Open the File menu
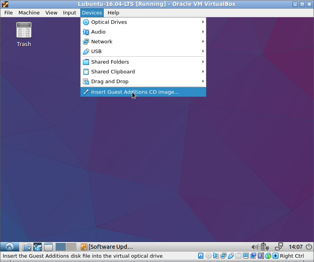This screenshot has height=262, width=314. (8, 13)
